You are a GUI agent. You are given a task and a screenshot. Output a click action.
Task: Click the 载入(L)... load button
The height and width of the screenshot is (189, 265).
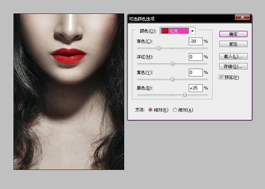click(233, 56)
